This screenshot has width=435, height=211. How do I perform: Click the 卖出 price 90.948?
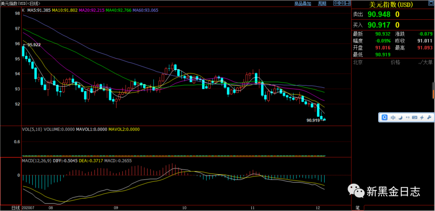coord(379,14)
